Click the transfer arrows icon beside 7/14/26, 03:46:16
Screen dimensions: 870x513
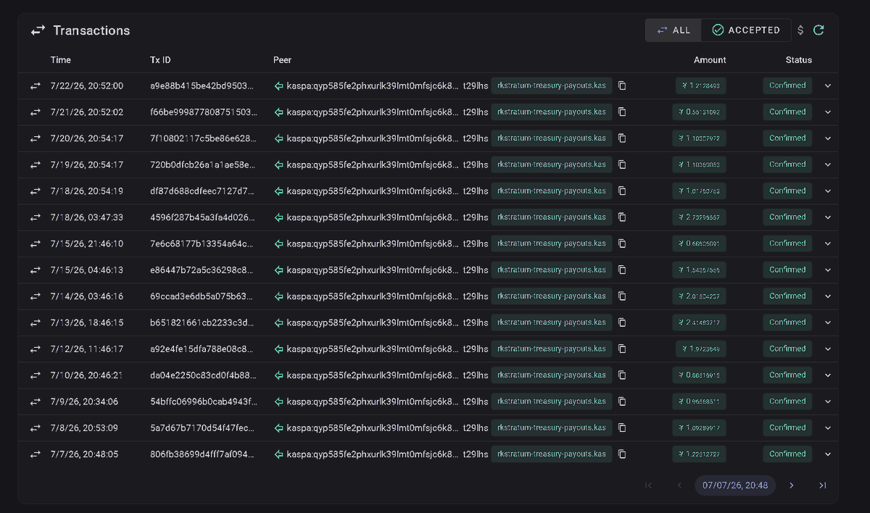pyautogui.click(x=36, y=296)
